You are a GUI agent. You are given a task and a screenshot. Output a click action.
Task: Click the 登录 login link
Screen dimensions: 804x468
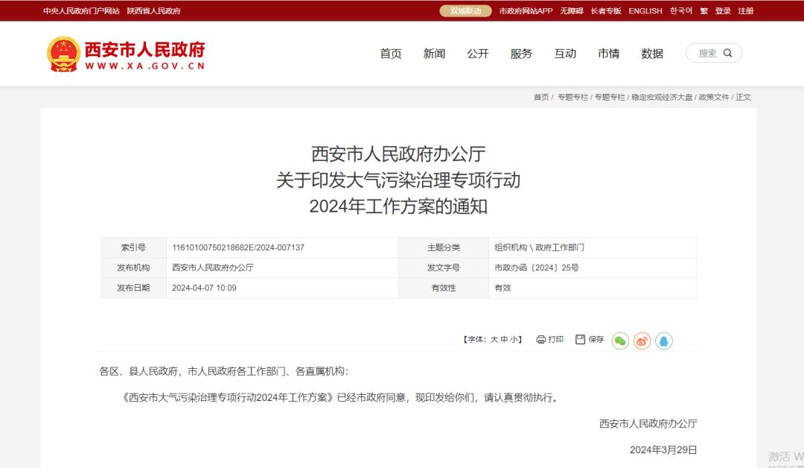click(x=723, y=10)
